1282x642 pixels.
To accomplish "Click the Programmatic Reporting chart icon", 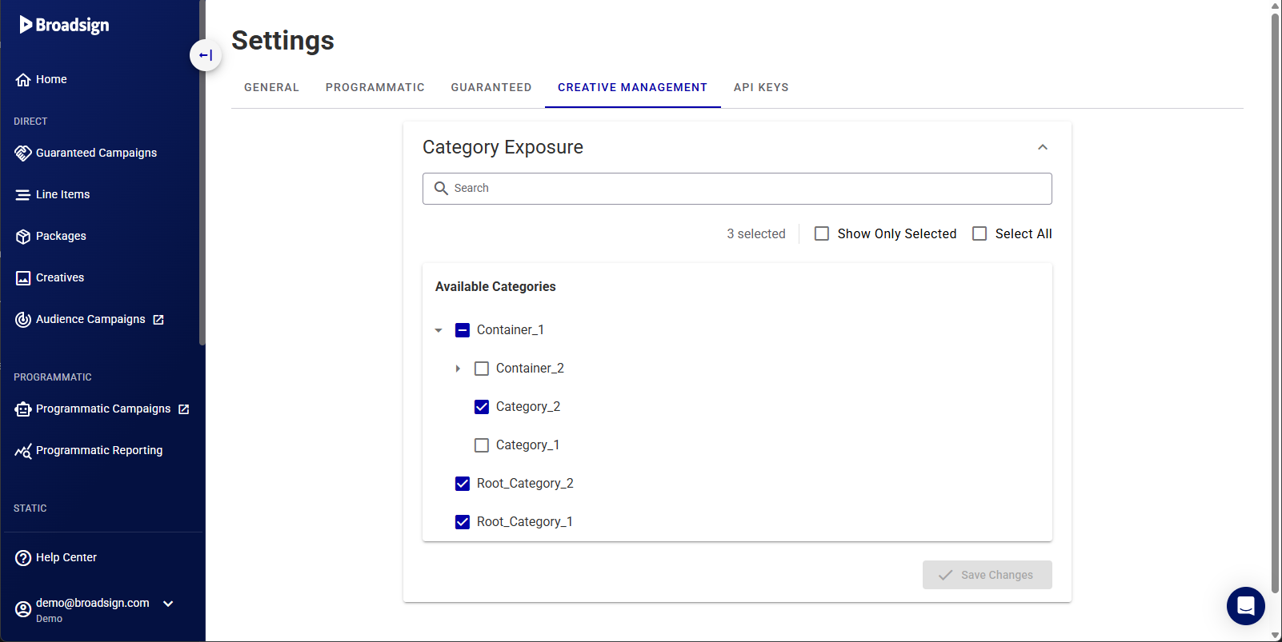I will click(23, 450).
